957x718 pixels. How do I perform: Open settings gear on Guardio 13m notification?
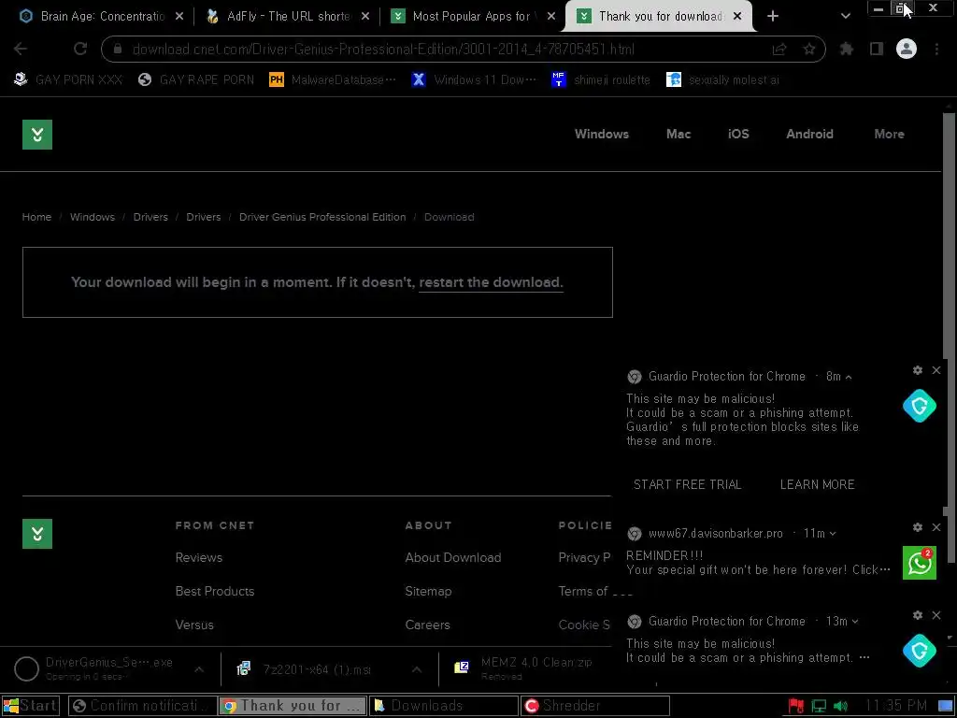coord(918,615)
